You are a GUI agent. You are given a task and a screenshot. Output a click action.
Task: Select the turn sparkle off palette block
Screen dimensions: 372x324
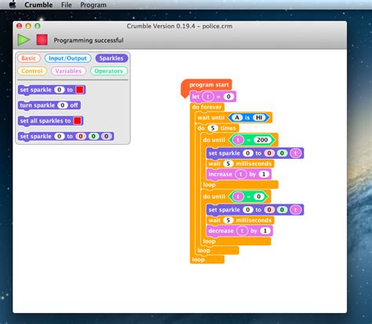coord(49,105)
